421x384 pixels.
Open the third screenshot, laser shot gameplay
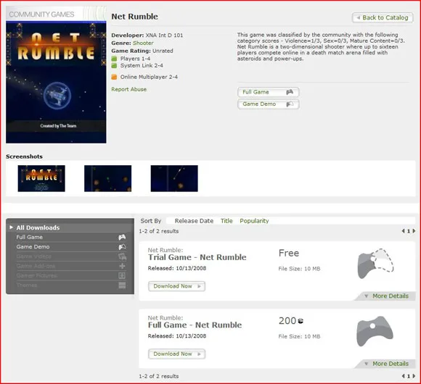point(174,178)
